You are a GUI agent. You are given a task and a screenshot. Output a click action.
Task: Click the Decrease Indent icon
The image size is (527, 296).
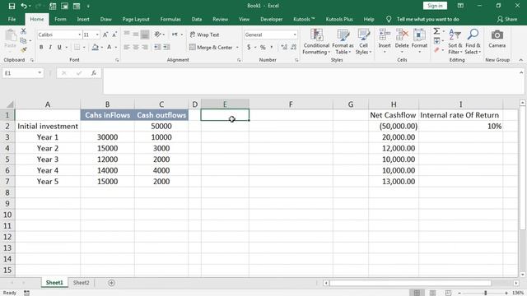pyautogui.click(x=157, y=47)
